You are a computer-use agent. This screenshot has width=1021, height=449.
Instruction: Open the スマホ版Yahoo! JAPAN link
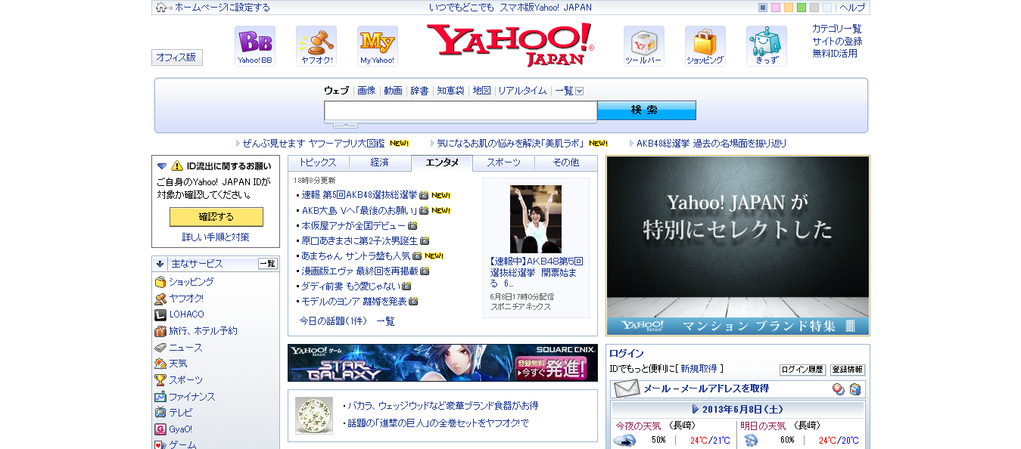(545, 8)
